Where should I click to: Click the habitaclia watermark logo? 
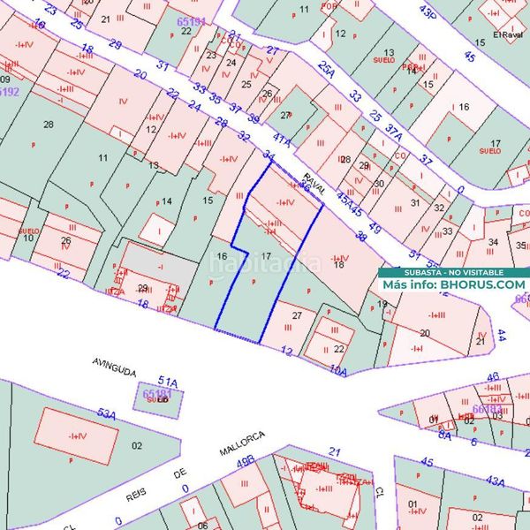265,264
